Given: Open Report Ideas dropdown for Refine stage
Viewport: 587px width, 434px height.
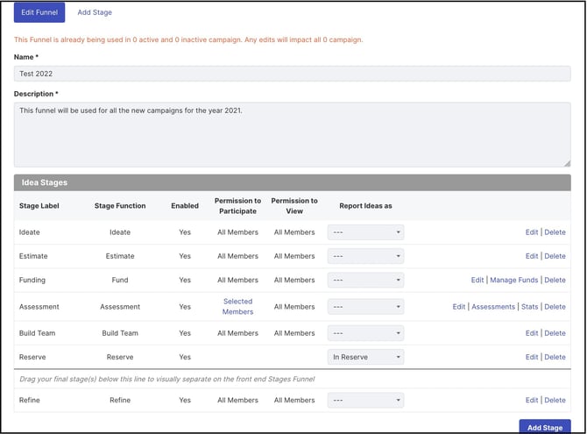Looking at the screenshot, I should pos(365,400).
